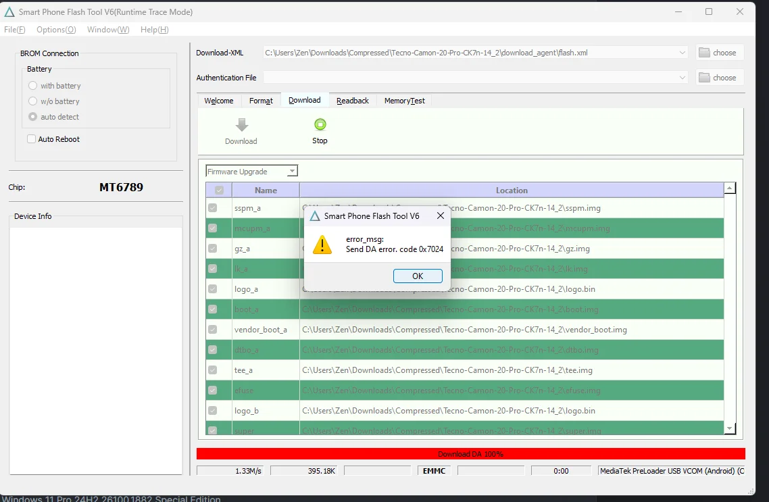Expand the Authentication File dropdown arrow
The width and height of the screenshot is (769, 502).
pyautogui.click(x=683, y=78)
